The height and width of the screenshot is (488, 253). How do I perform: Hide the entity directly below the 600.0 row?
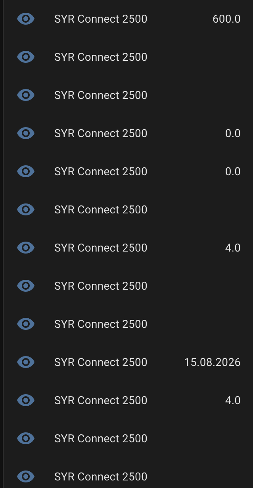tap(26, 57)
